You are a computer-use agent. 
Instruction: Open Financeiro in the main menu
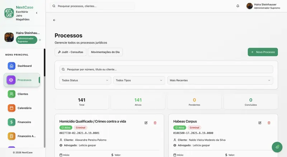tap(22, 122)
